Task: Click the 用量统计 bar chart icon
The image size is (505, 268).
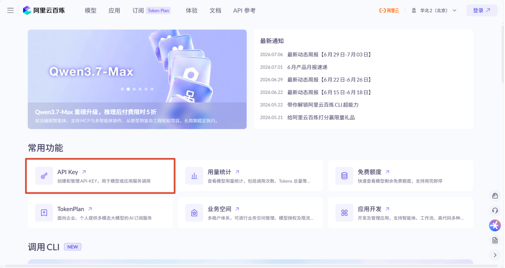Action: (194, 176)
